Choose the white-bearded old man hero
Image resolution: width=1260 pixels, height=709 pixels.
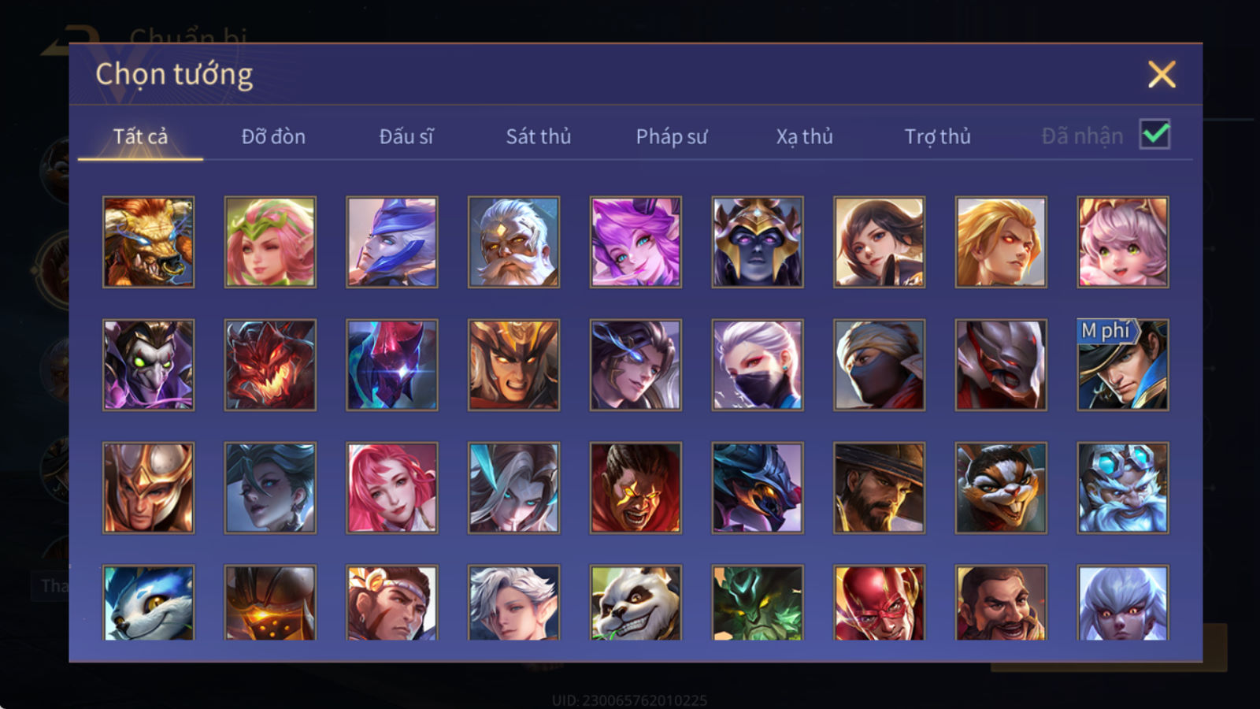point(513,242)
